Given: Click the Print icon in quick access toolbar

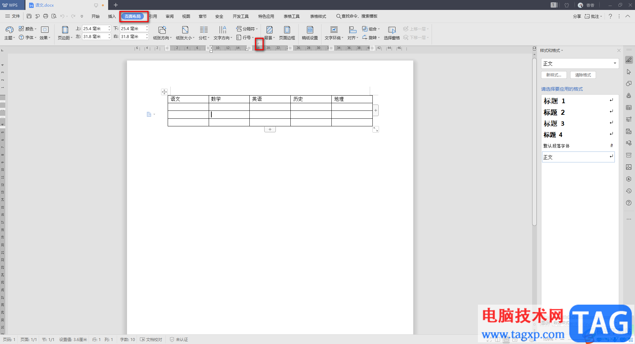Looking at the screenshot, I should pos(46,16).
